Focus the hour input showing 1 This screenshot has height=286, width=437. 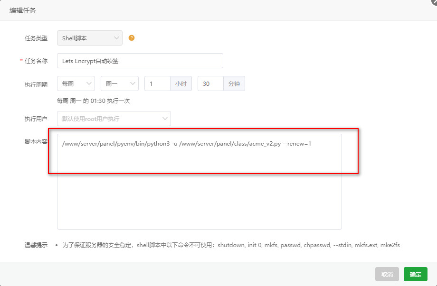pos(157,83)
